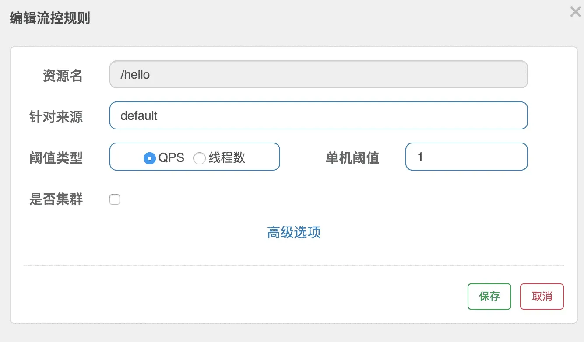Image resolution: width=584 pixels, height=342 pixels.
Task: Click the 针对来源 field label
Action: [56, 117]
